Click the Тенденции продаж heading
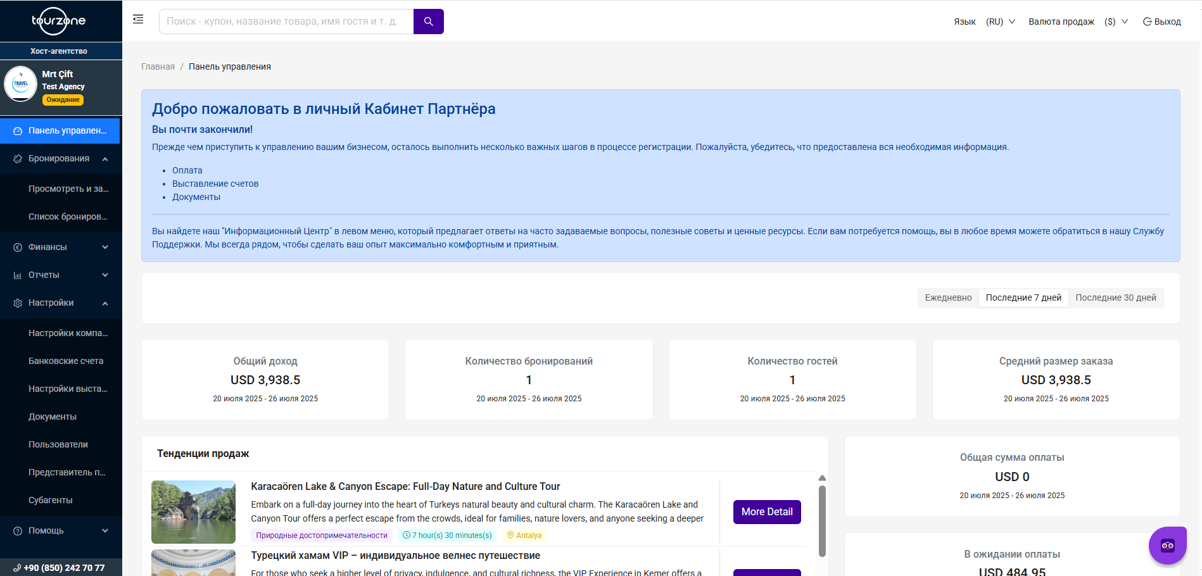 point(203,453)
